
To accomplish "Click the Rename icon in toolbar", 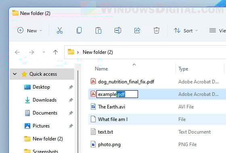I will tap(118, 30).
